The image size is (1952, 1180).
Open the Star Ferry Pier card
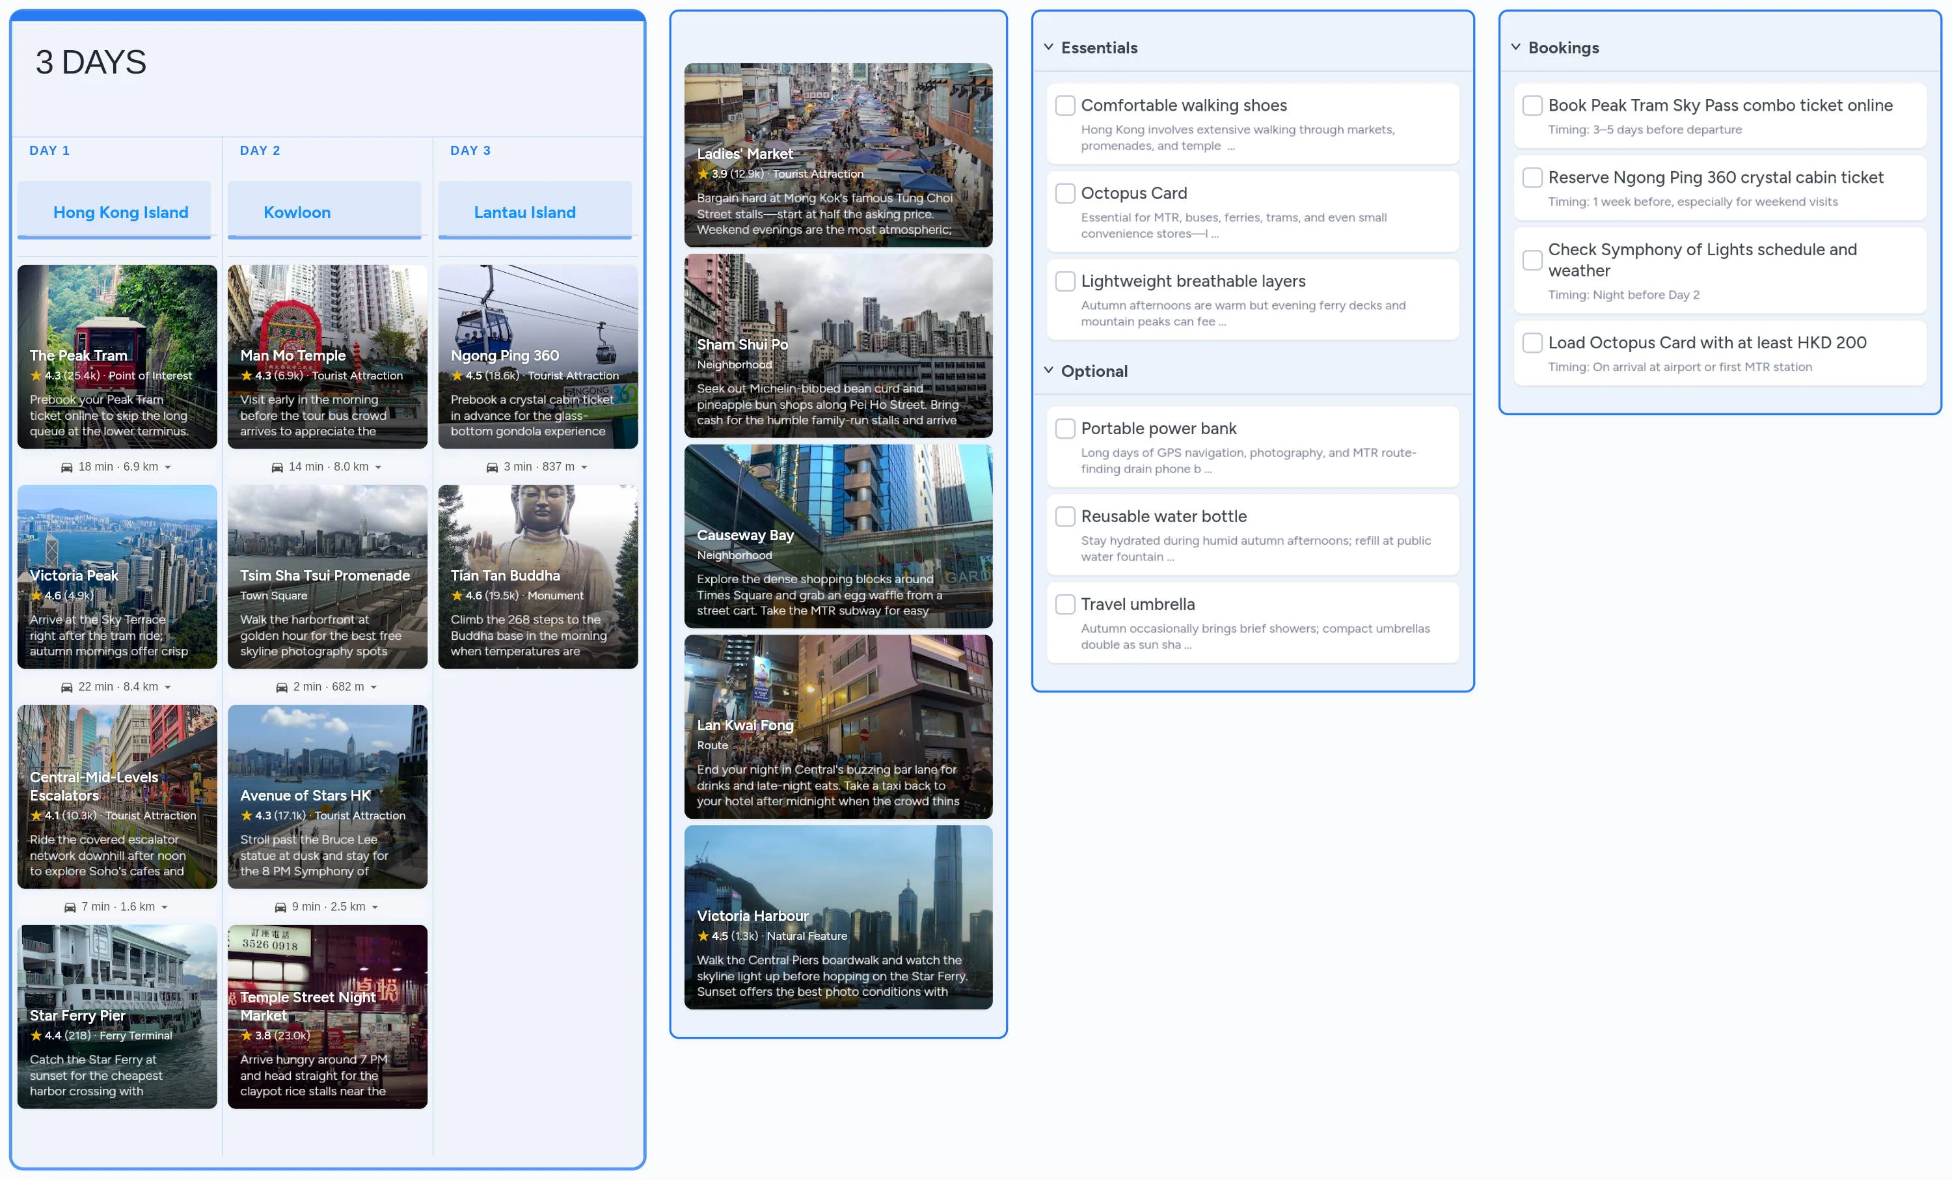[x=117, y=1017]
